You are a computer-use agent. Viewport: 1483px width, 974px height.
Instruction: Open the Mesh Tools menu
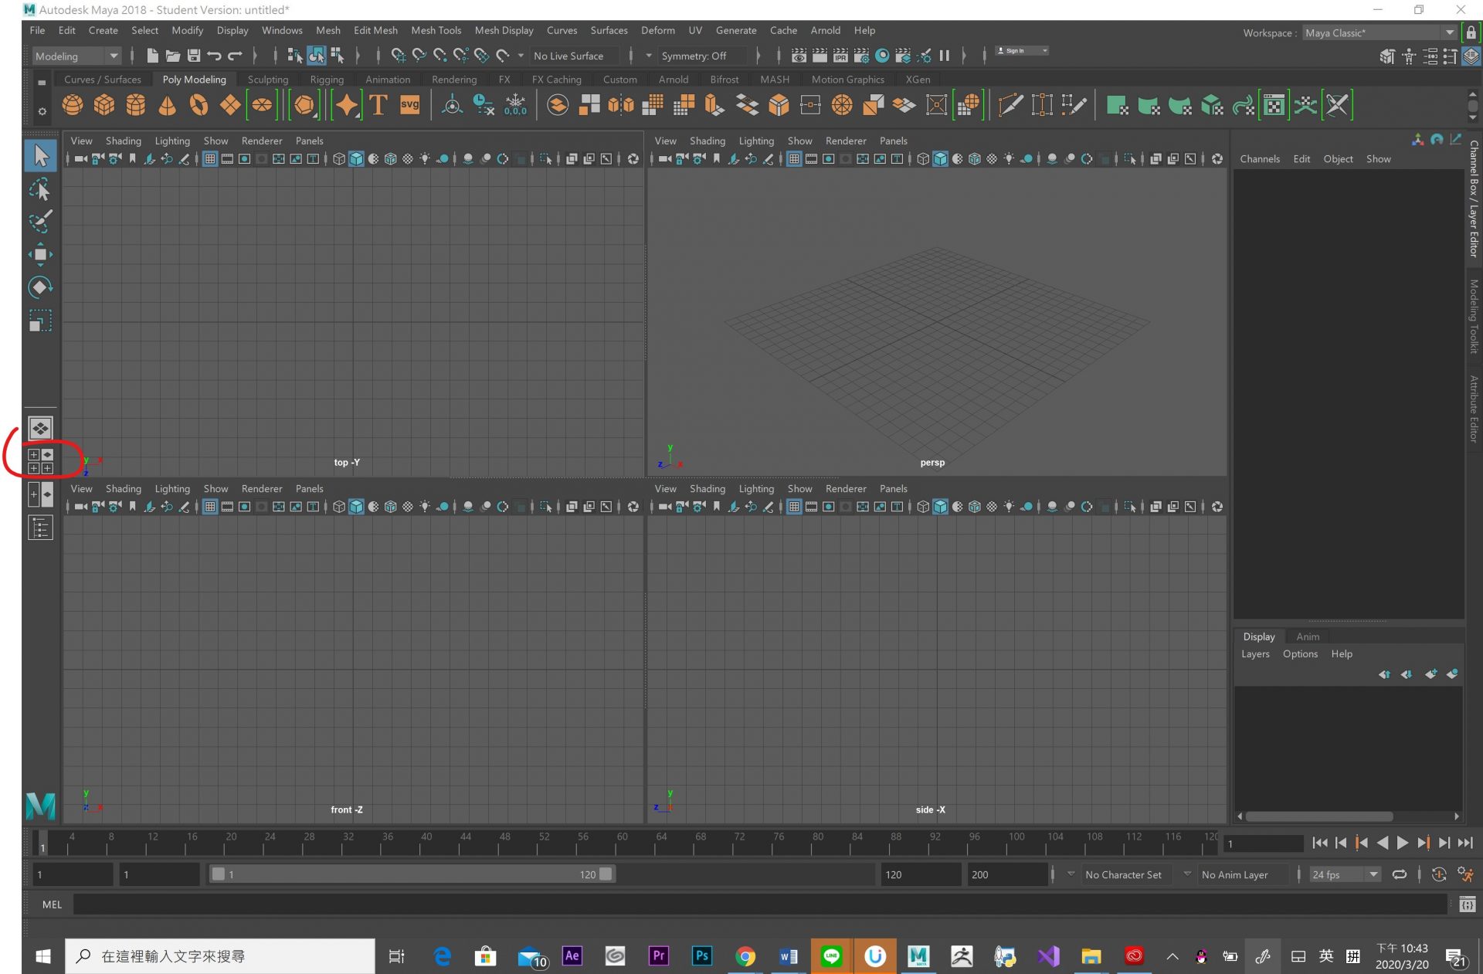(436, 30)
